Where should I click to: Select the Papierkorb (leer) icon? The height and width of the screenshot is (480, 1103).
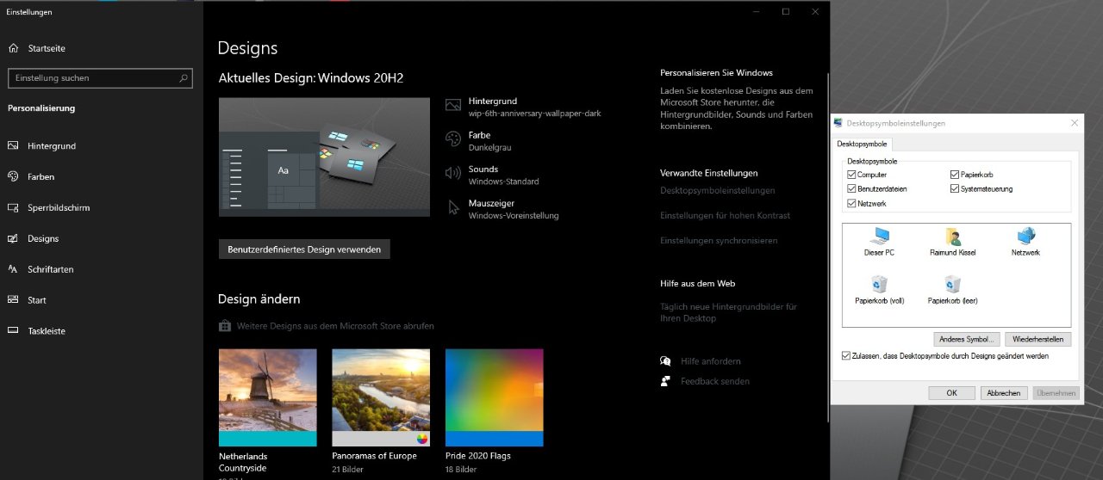(x=952, y=285)
